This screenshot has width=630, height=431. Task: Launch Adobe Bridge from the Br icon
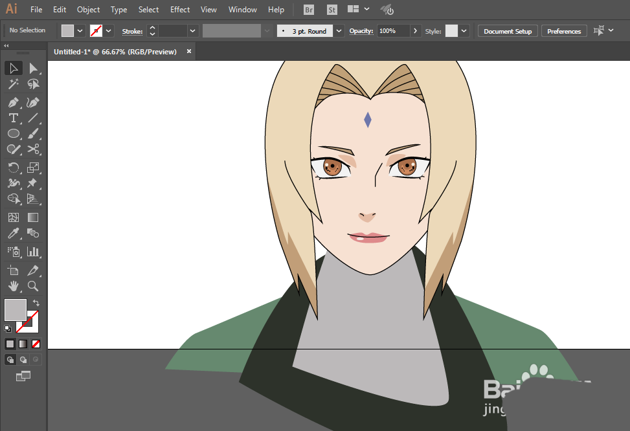coord(309,10)
